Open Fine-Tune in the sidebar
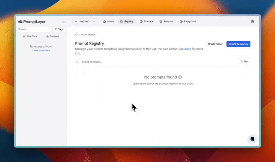 coord(30,36)
